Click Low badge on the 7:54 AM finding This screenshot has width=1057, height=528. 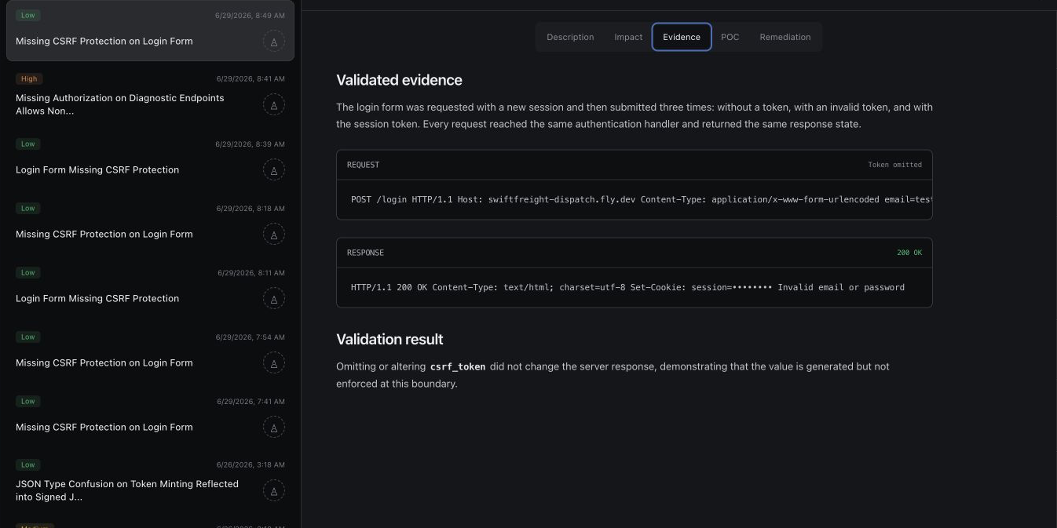coord(28,337)
